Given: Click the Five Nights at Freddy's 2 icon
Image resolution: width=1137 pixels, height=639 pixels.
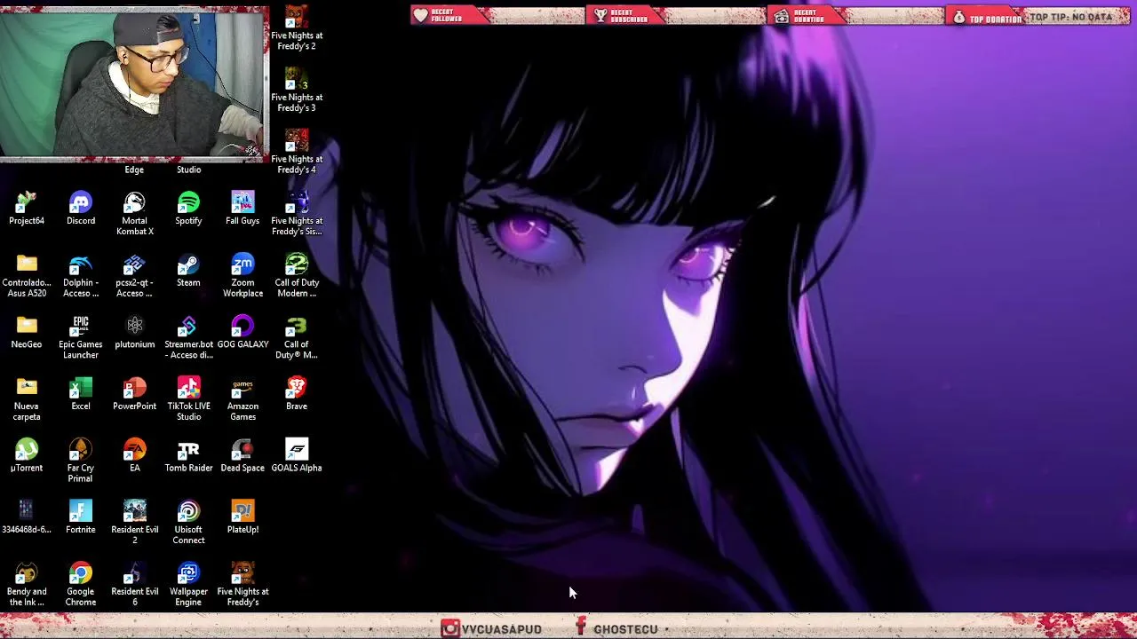Looking at the screenshot, I should 297,28.
